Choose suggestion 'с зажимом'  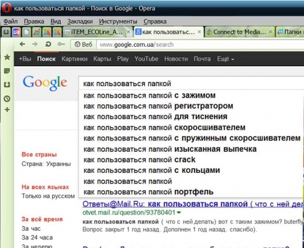[x=192, y=95]
